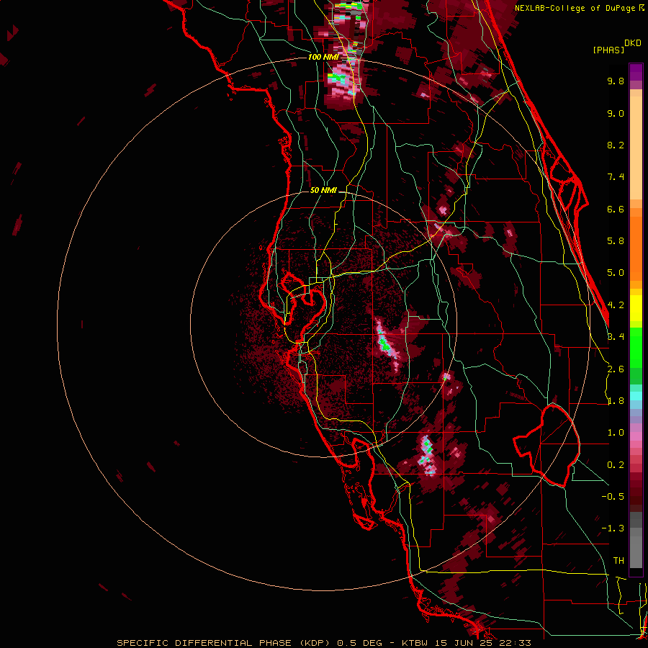
Task: Select the 8.2 legend value
Action: [616, 145]
